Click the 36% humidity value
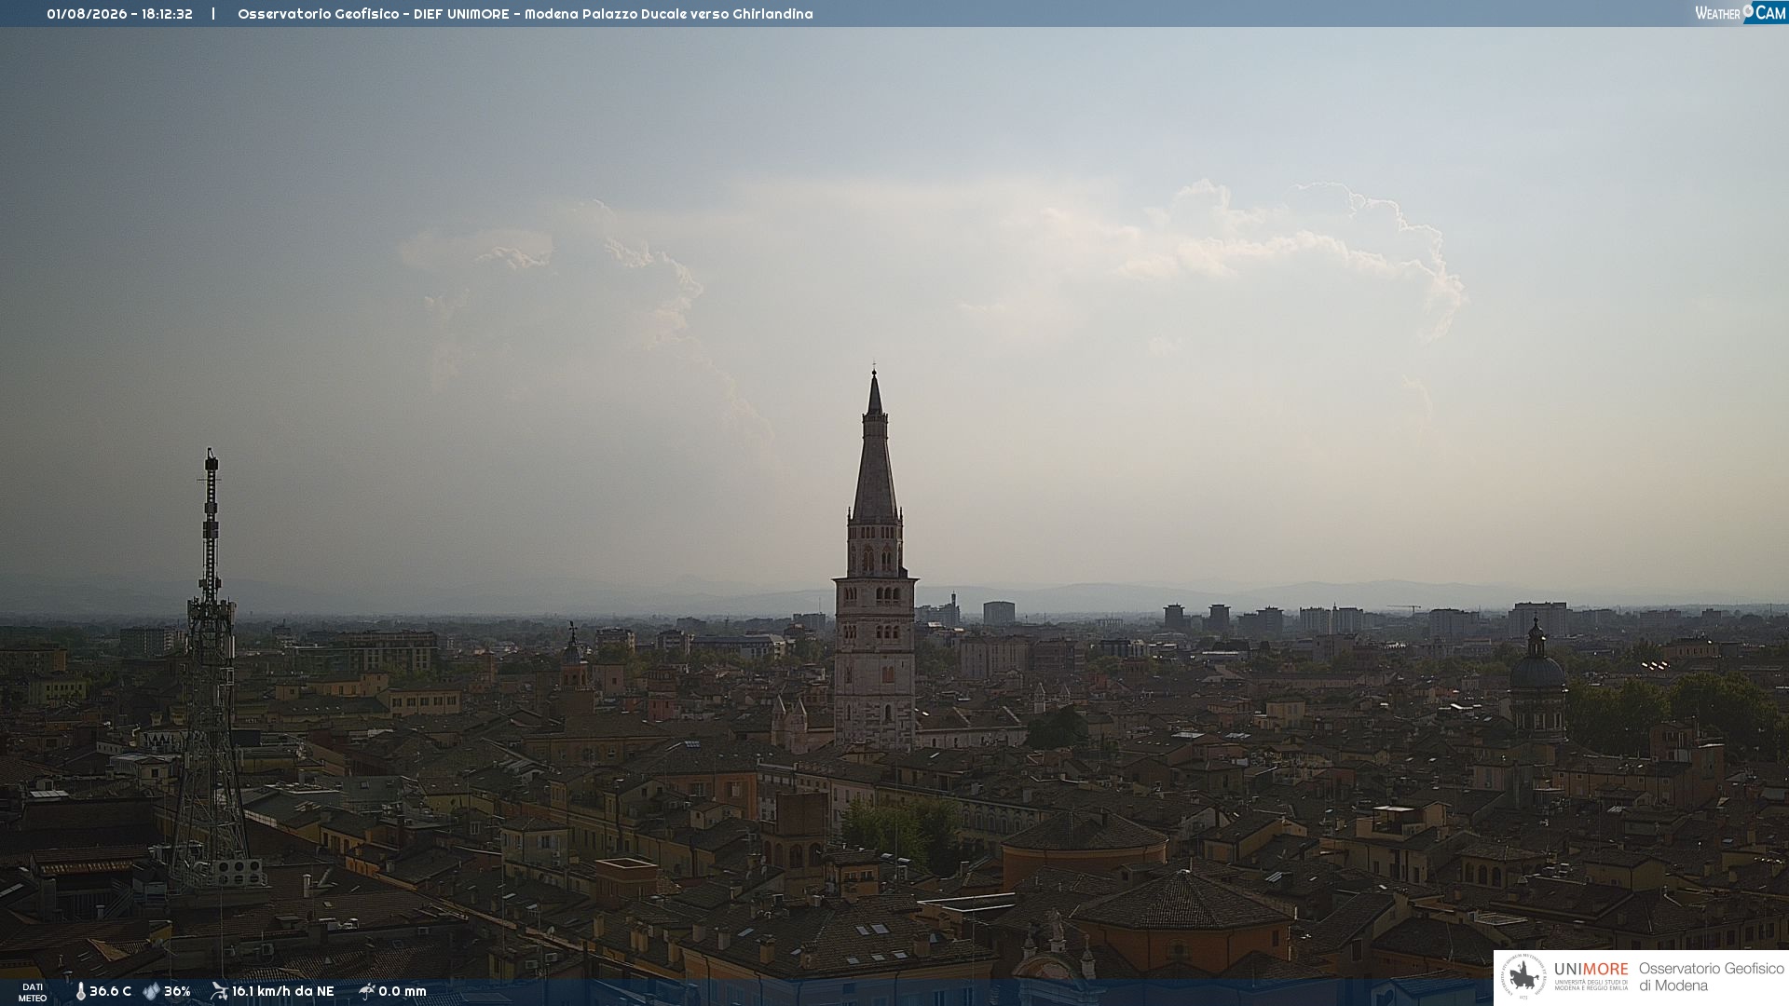The height and width of the screenshot is (1006, 1789). [x=177, y=991]
